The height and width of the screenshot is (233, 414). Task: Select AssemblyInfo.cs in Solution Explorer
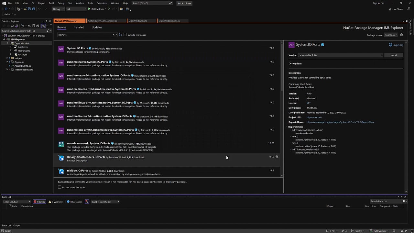(23, 66)
